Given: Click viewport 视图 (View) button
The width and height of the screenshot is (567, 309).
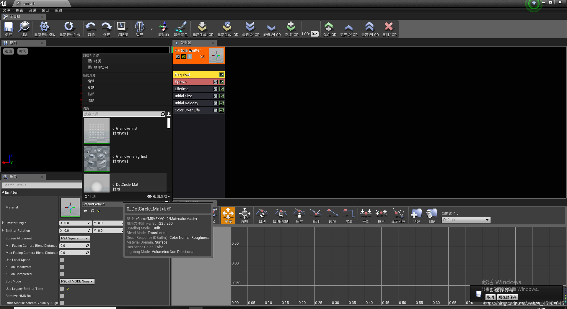Looking at the screenshot, I should (x=9, y=51).
